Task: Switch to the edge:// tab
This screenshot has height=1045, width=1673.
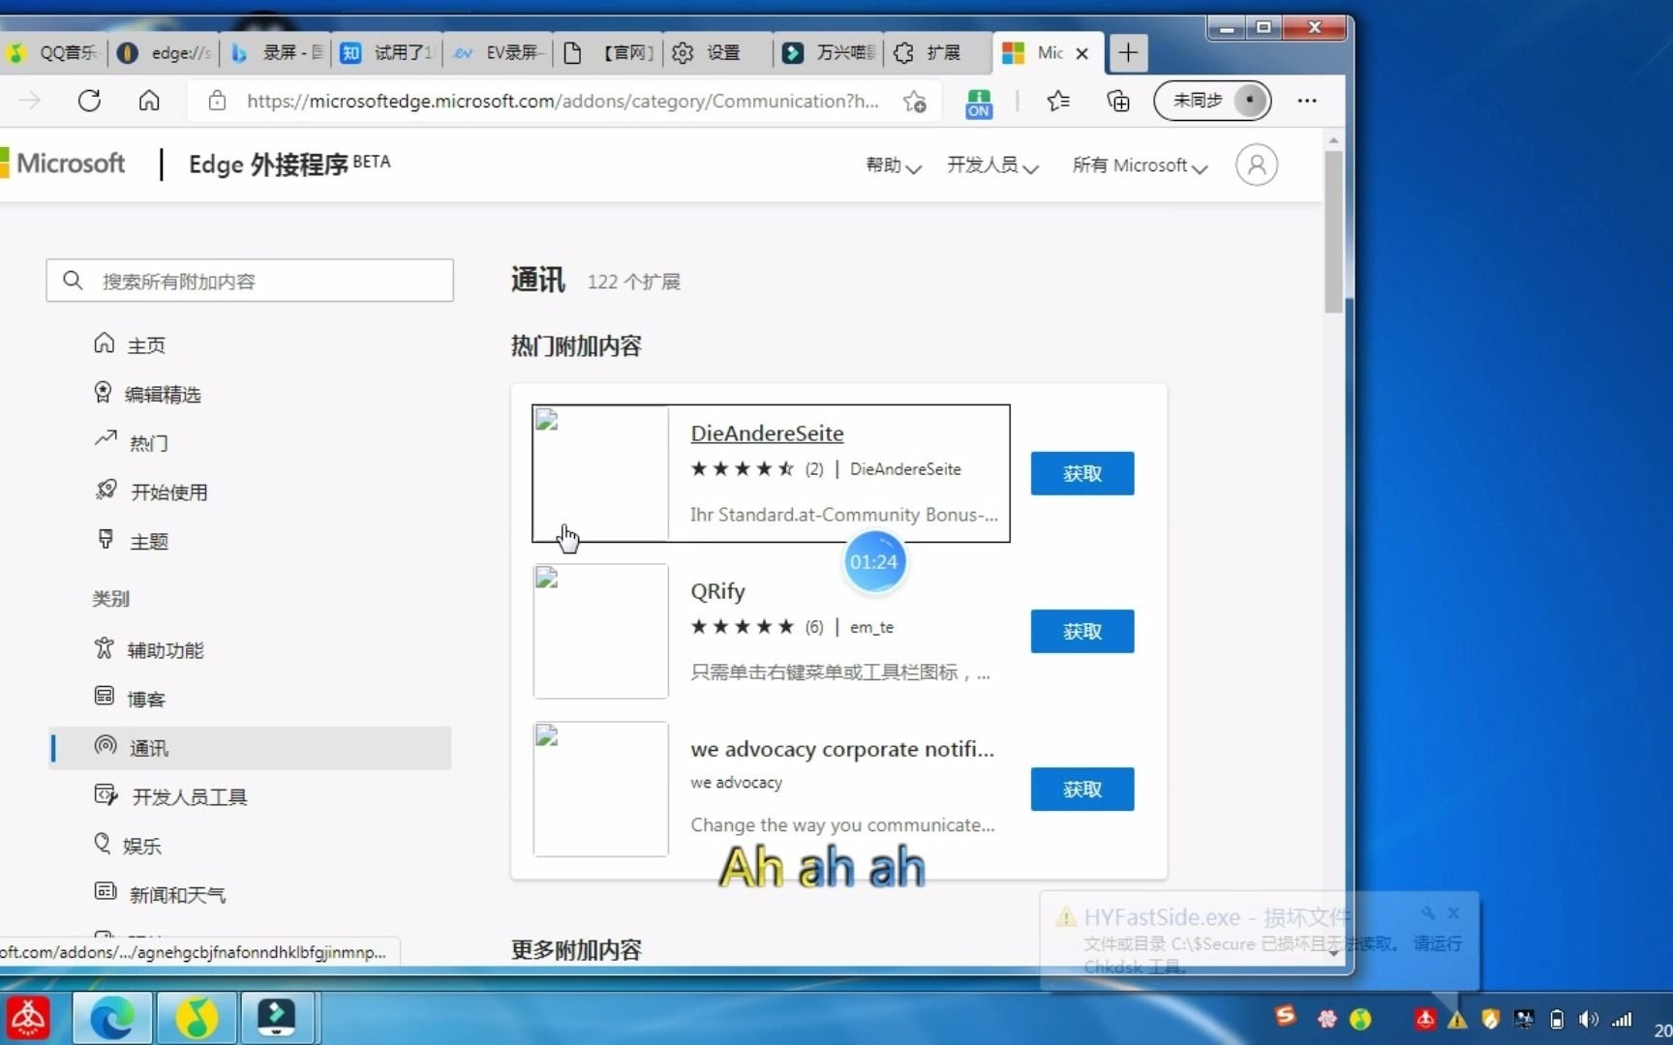Action: [164, 53]
